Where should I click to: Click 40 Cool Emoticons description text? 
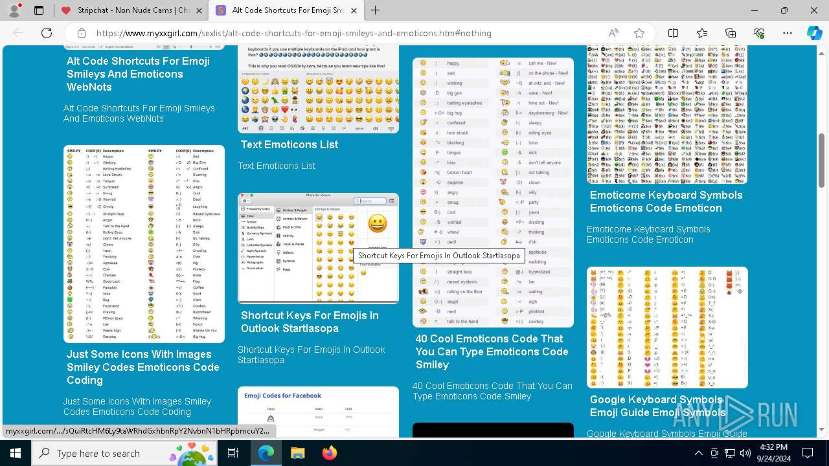(x=492, y=391)
